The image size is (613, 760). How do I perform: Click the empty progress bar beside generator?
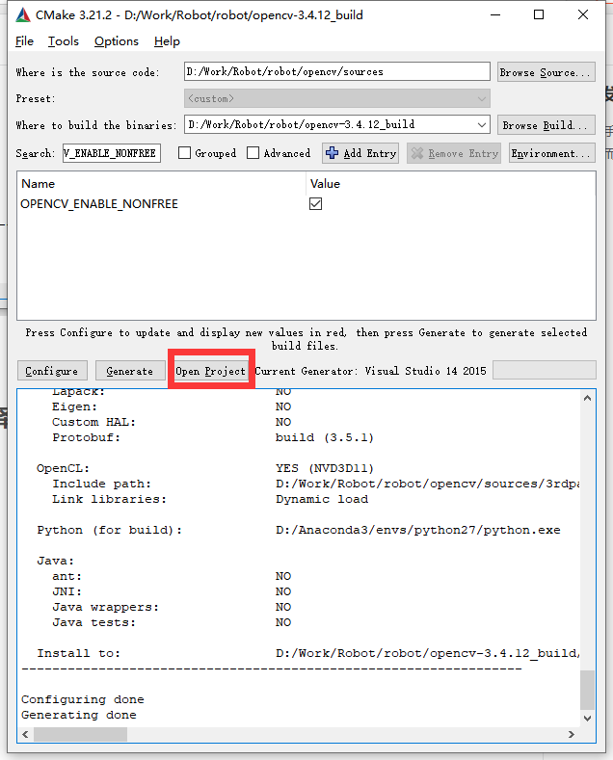click(545, 370)
